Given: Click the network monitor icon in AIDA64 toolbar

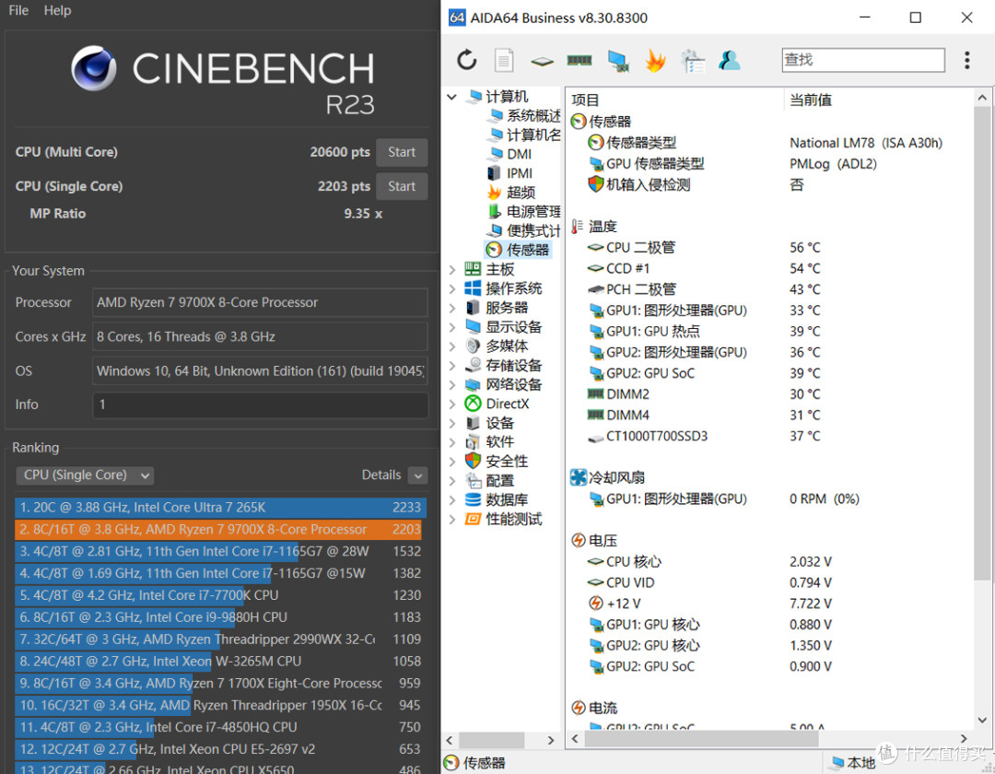Looking at the screenshot, I should [617, 61].
